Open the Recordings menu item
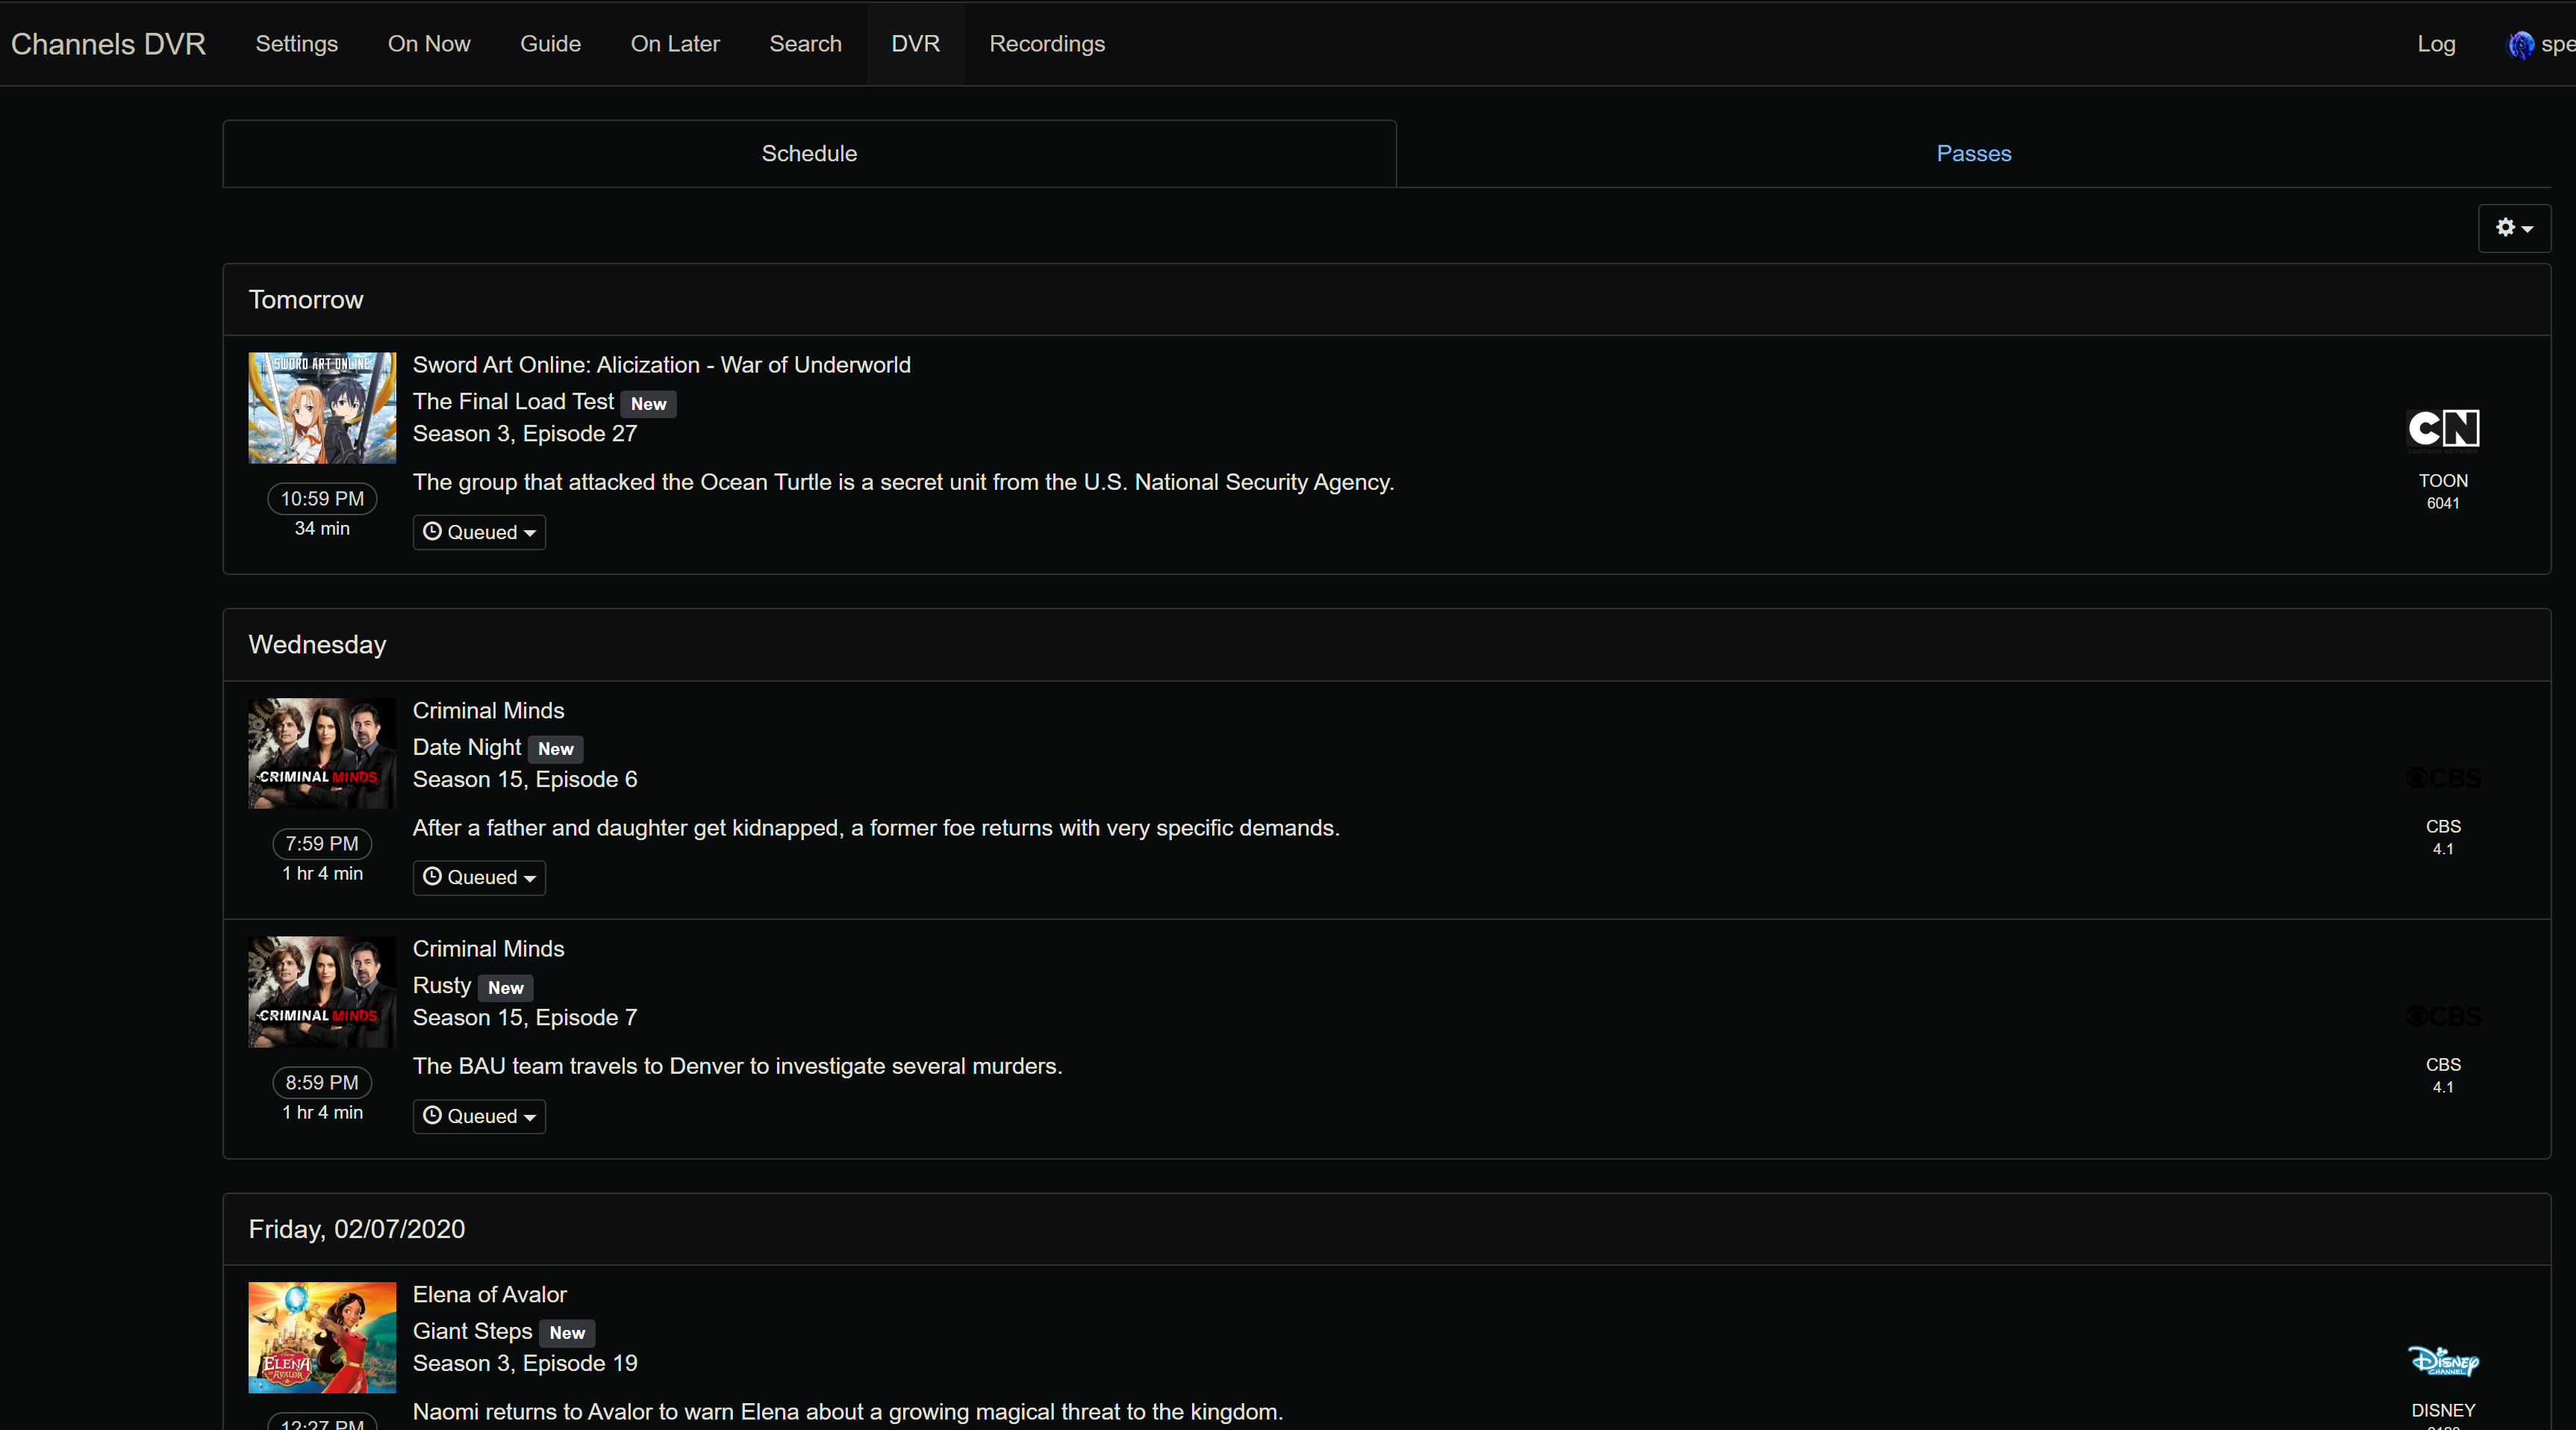This screenshot has height=1430, width=2576. tap(1046, 44)
